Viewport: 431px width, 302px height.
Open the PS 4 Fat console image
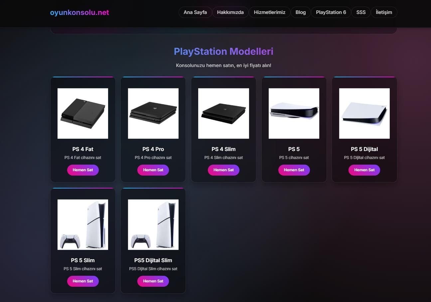coord(83,113)
